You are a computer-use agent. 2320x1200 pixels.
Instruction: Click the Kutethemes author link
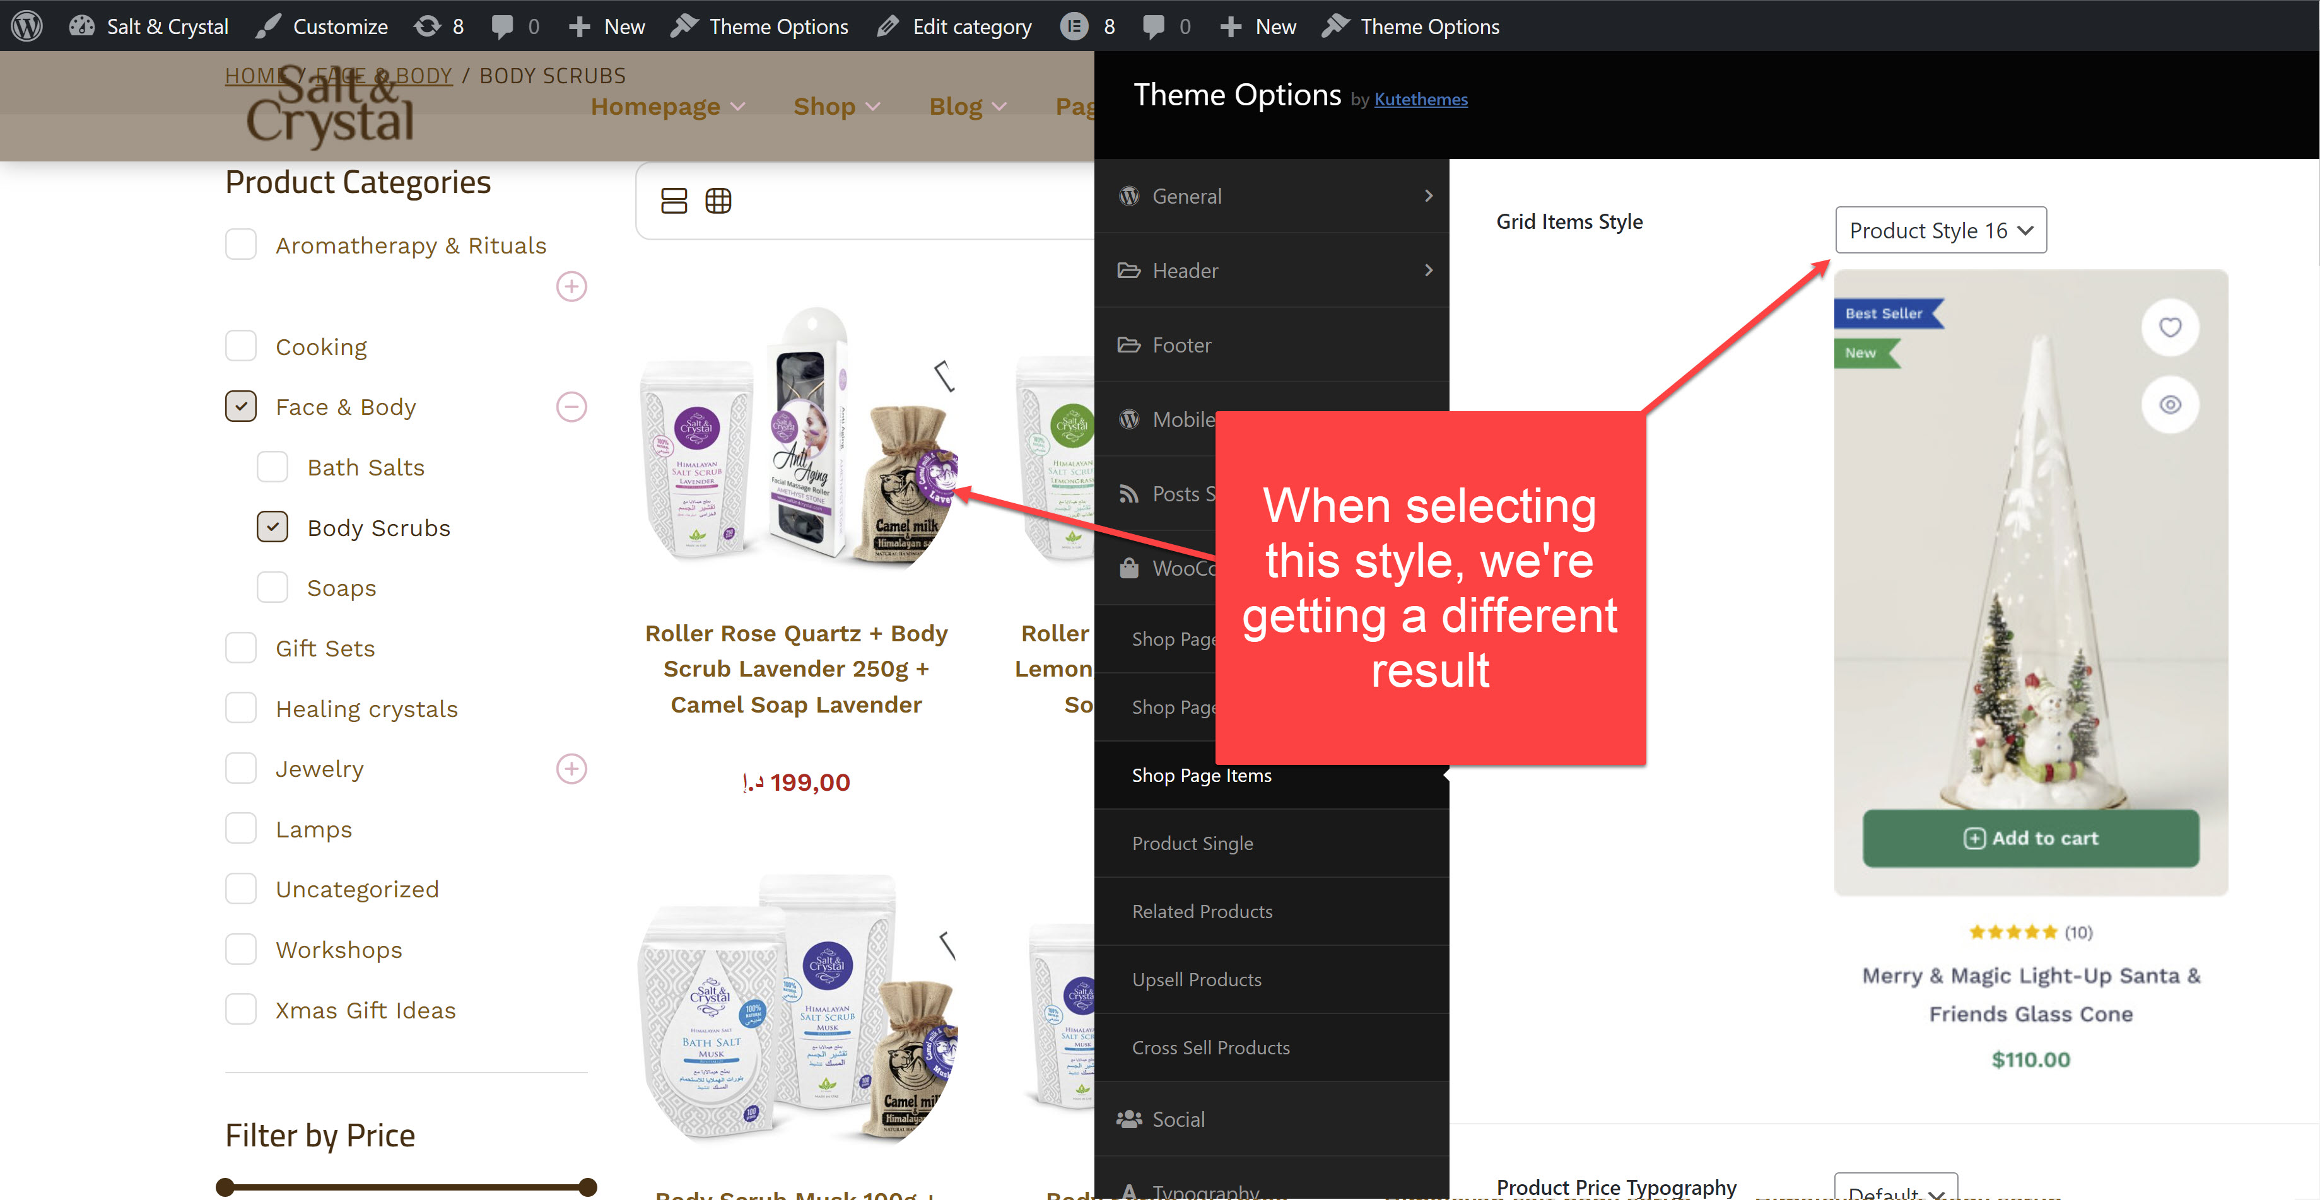click(x=1421, y=99)
